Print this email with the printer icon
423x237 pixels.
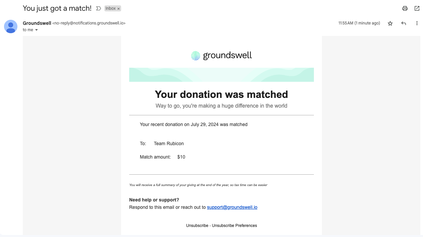point(405,8)
